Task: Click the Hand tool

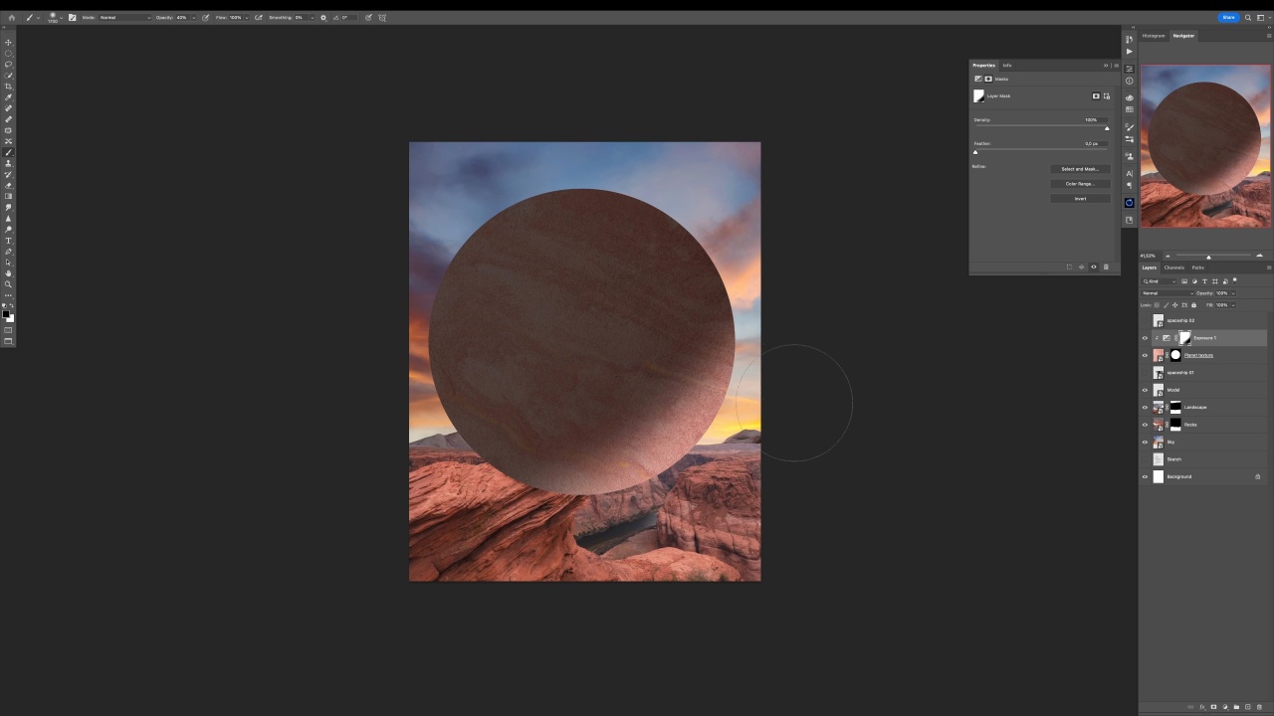Action: (x=9, y=273)
